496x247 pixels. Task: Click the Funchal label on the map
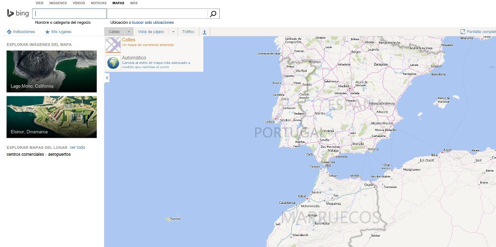pos(175,219)
